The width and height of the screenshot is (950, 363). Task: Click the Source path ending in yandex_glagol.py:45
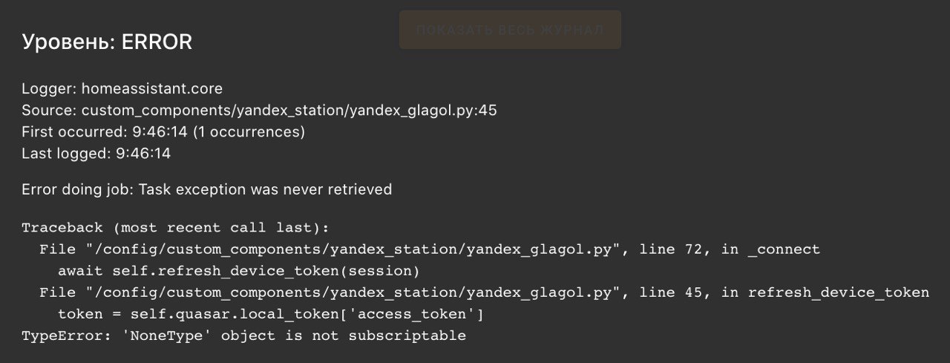289,111
